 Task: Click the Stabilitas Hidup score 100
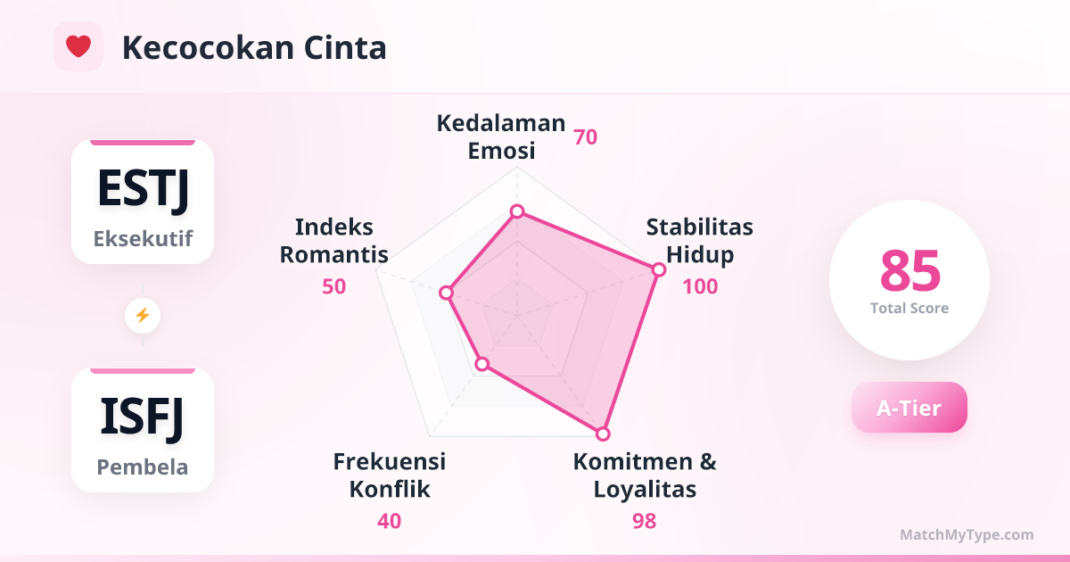700,286
